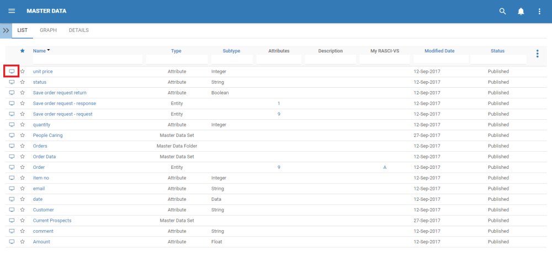The height and width of the screenshot is (261, 552).
Task: Star the Orders folder item
Action: click(23, 146)
